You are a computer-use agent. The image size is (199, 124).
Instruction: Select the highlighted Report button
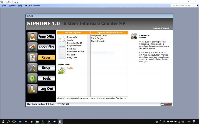tap(47, 57)
